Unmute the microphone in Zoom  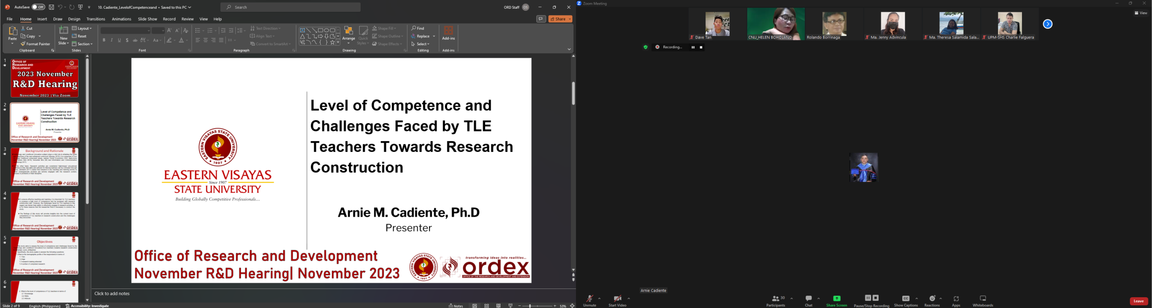click(589, 300)
